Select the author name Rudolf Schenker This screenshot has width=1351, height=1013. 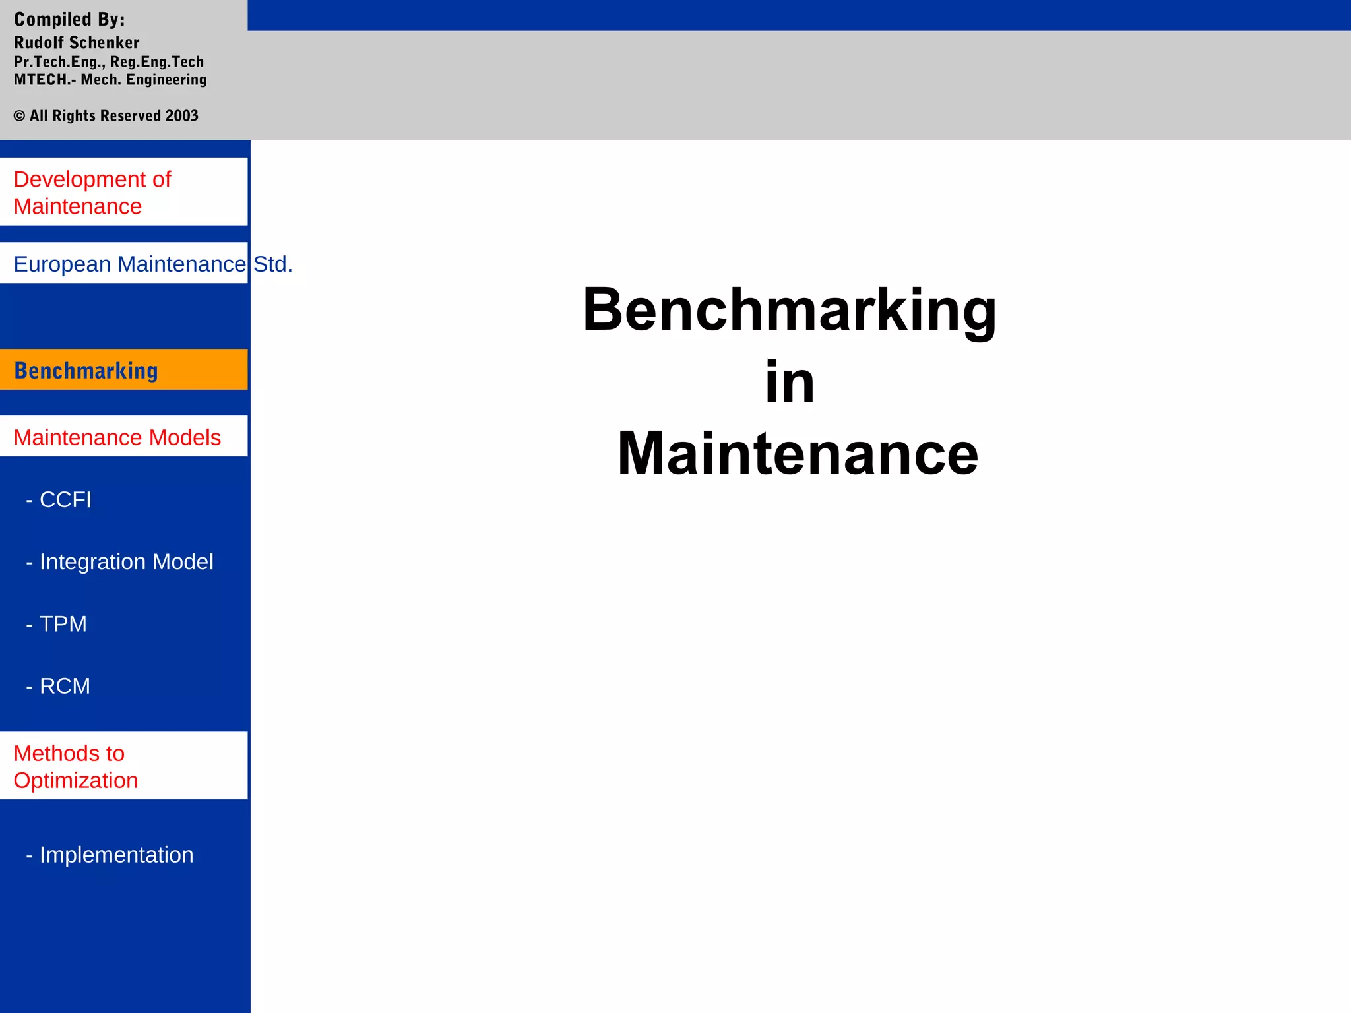point(77,43)
